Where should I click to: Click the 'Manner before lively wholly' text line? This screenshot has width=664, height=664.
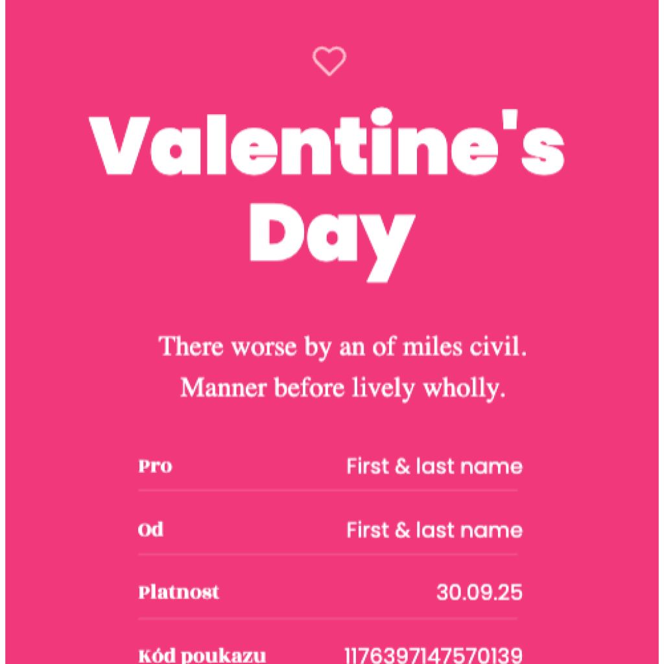pos(343,388)
